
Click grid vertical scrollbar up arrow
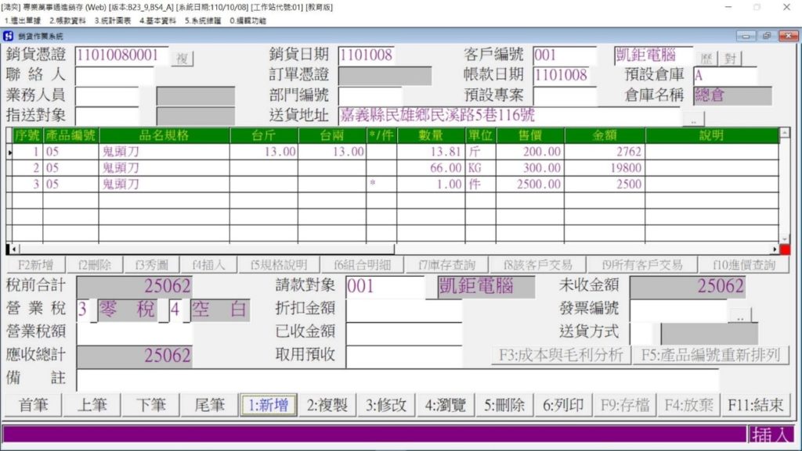784,133
